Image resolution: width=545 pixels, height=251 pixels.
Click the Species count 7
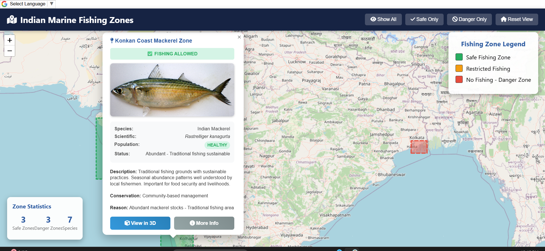coord(70,220)
